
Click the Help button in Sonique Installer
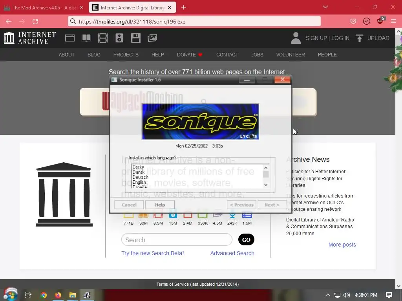(x=160, y=205)
